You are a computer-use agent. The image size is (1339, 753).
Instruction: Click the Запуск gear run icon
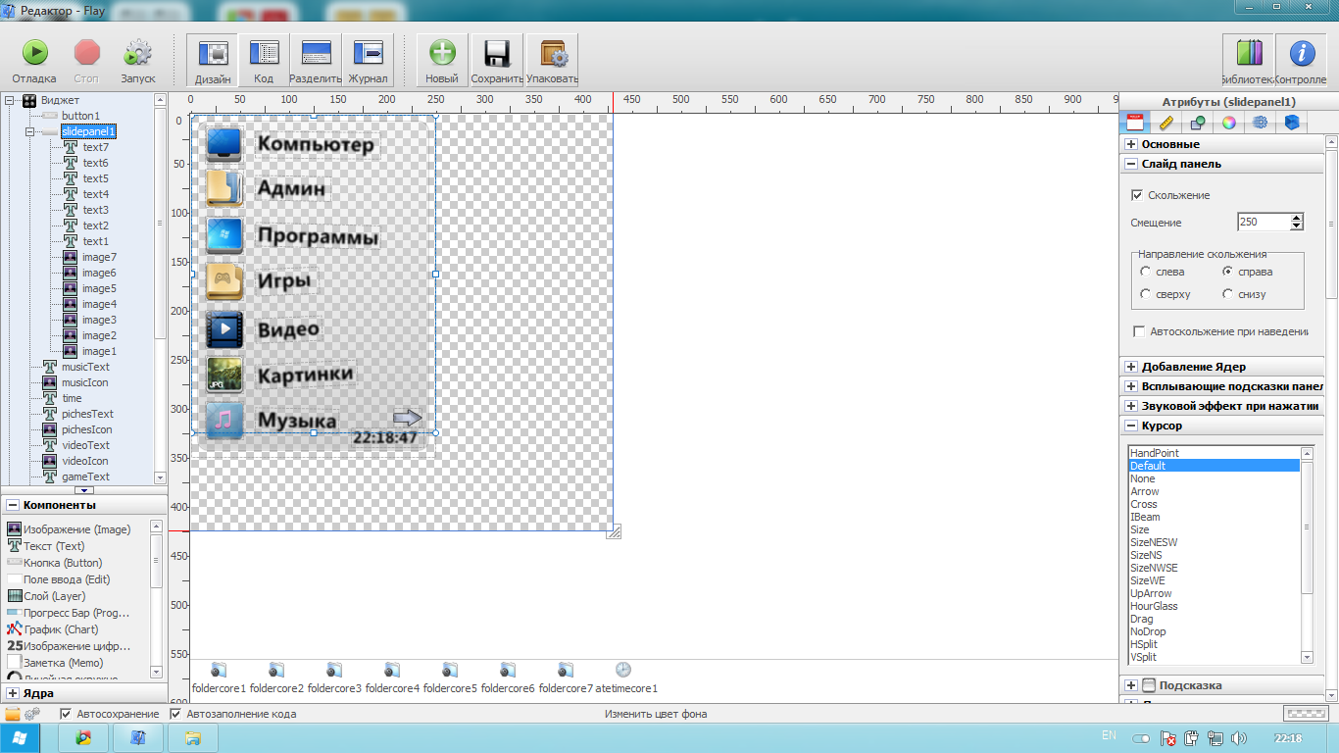[137, 54]
